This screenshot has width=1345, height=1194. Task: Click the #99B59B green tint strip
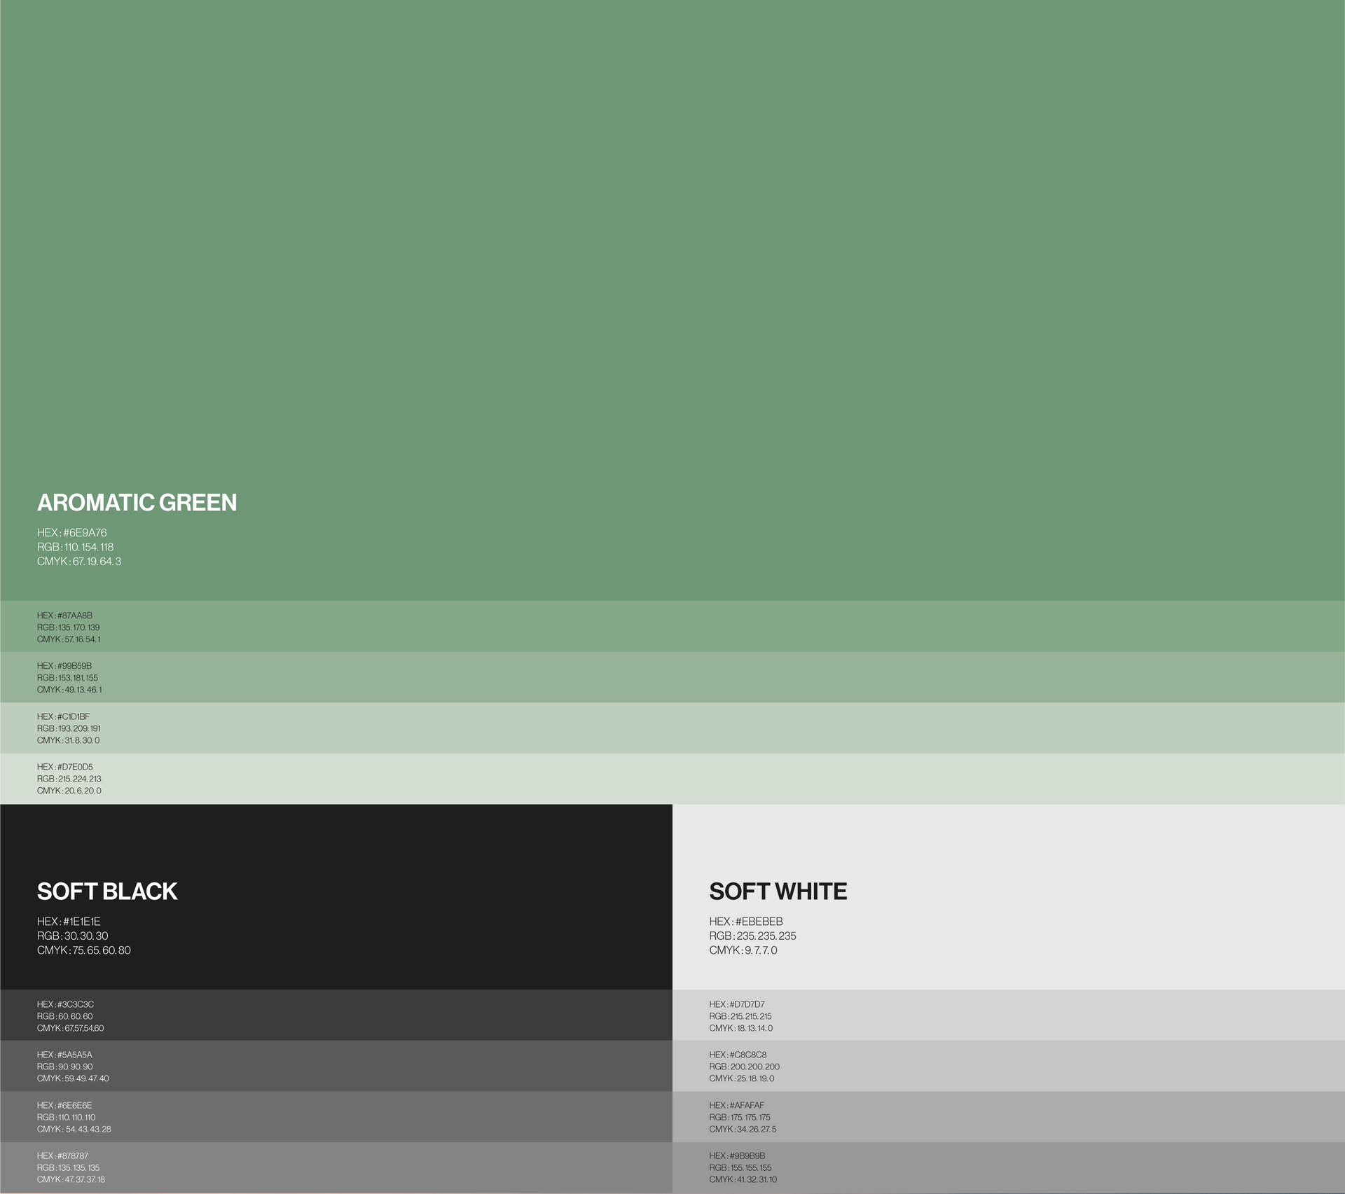click(672, 677)
